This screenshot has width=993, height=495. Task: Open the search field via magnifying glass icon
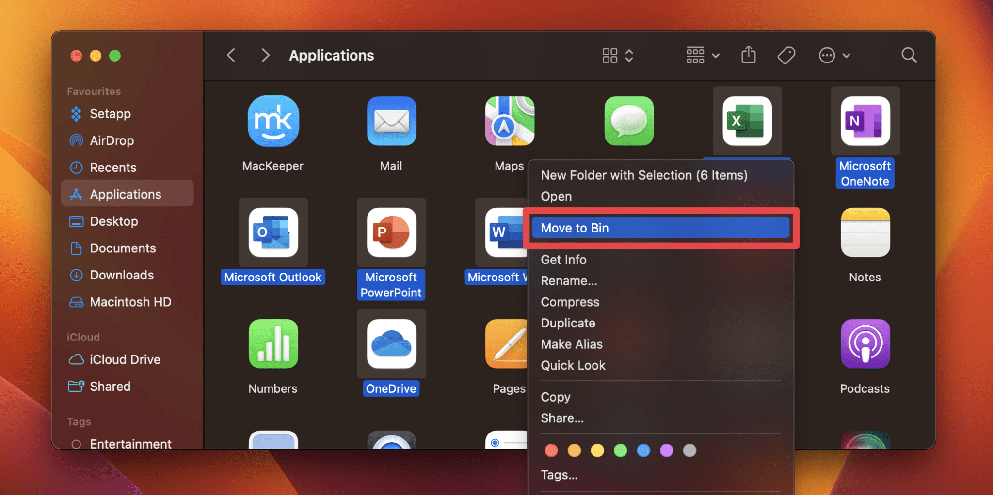(x=909, y=55)
